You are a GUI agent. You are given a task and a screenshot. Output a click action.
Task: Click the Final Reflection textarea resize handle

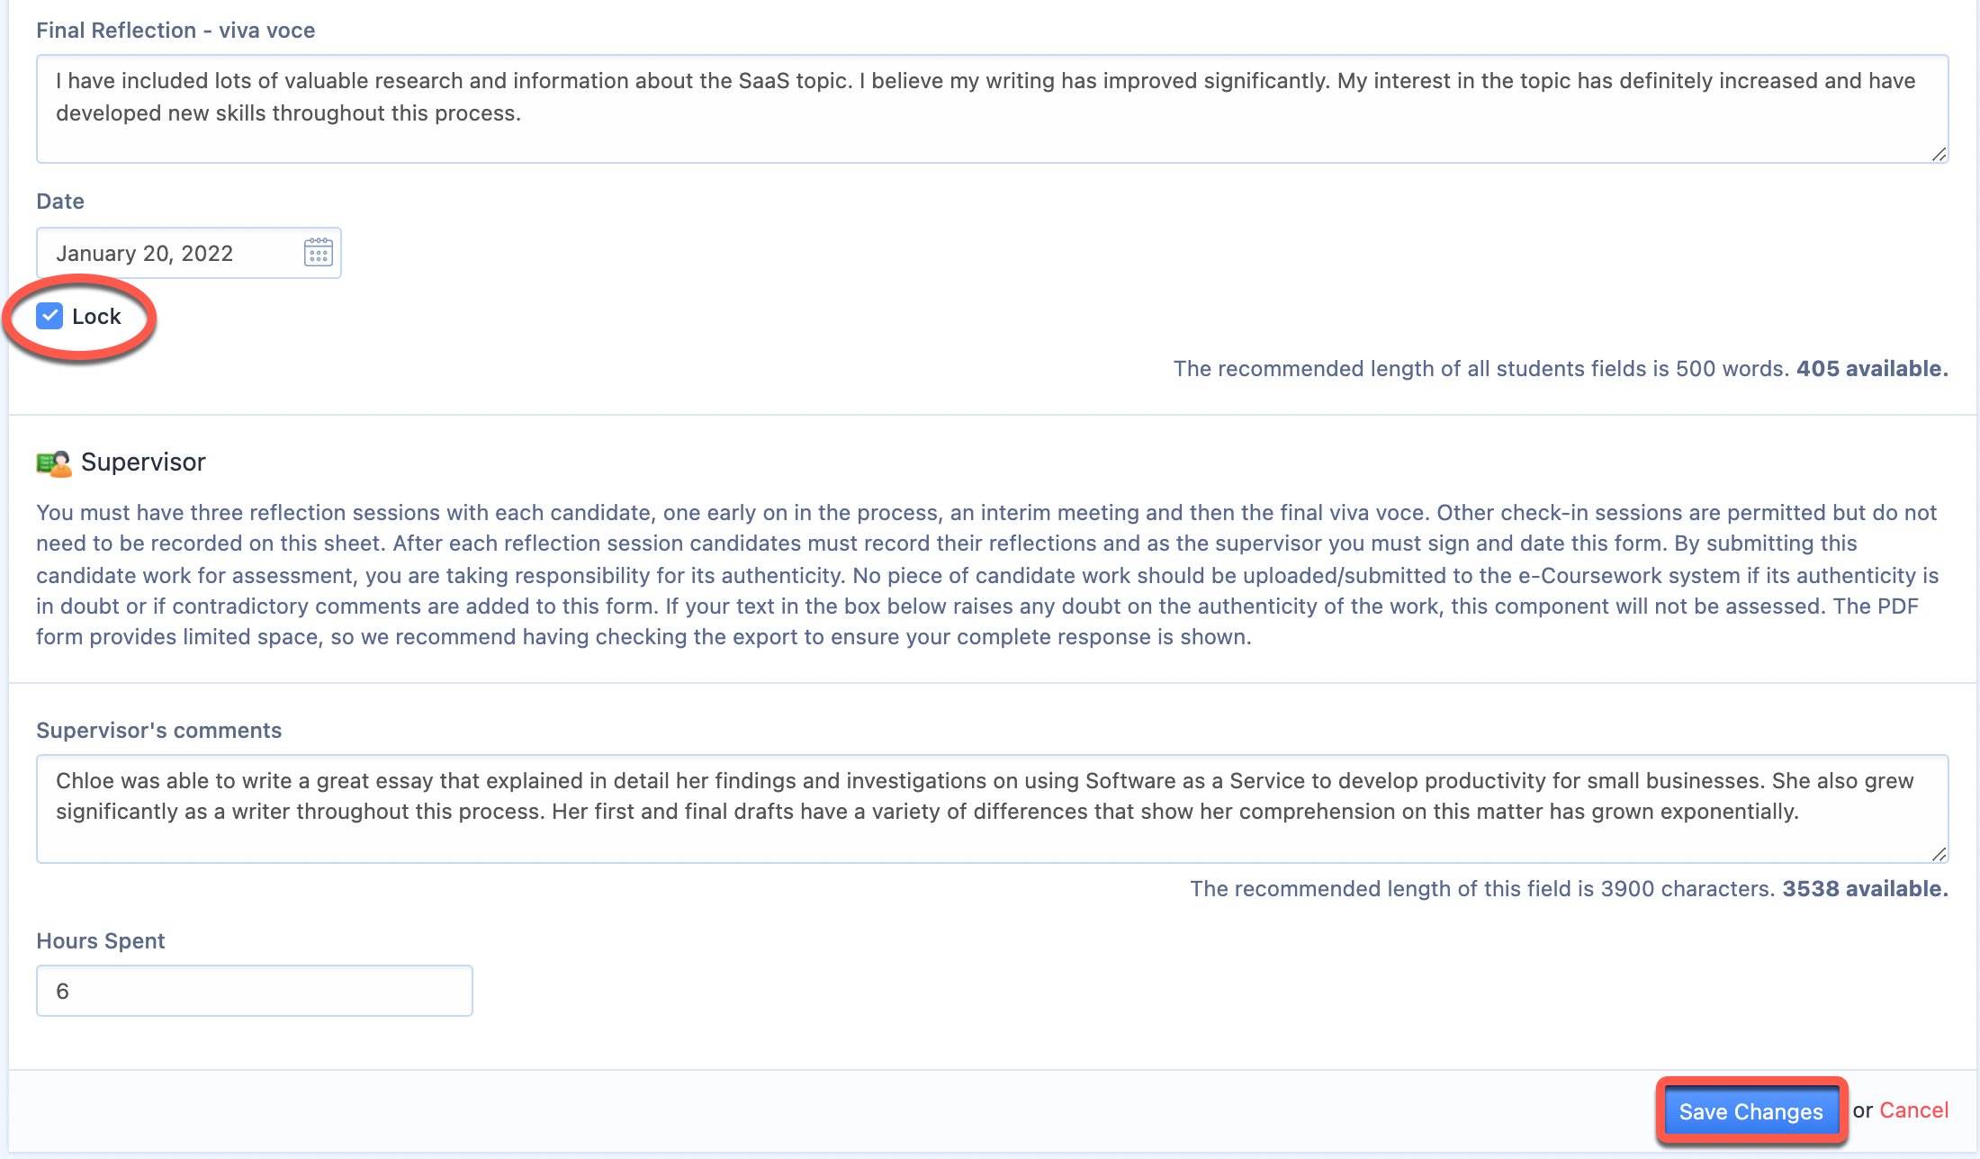click(1939, 154)
